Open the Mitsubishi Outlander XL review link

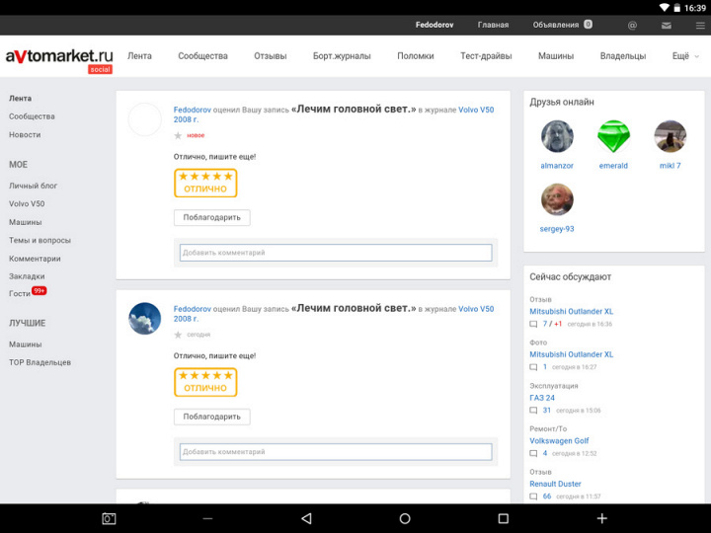point(572,311)
